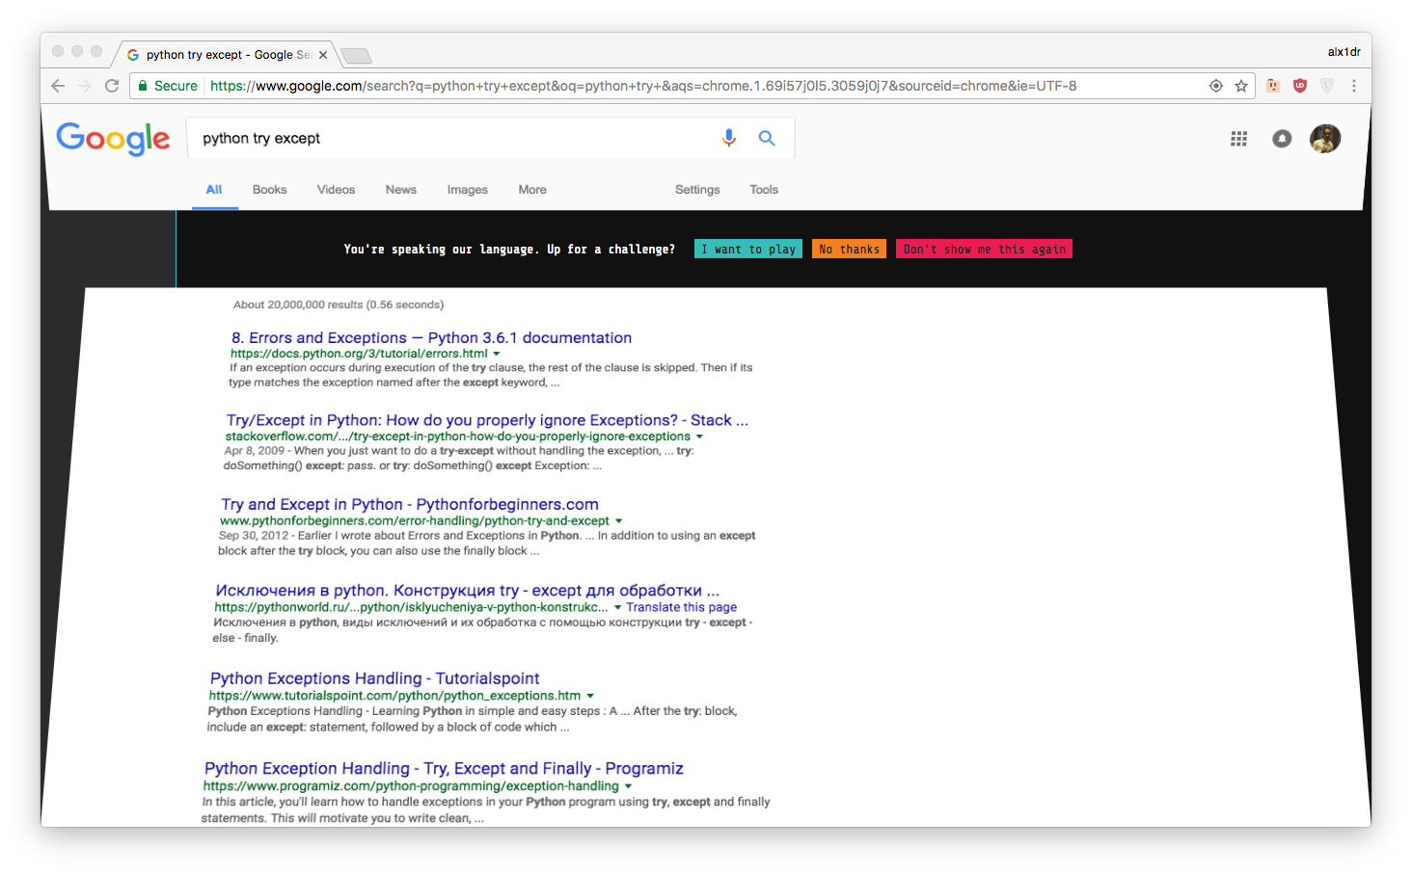Click the Google logo
Screen dimensions: 1412x875
113,139
